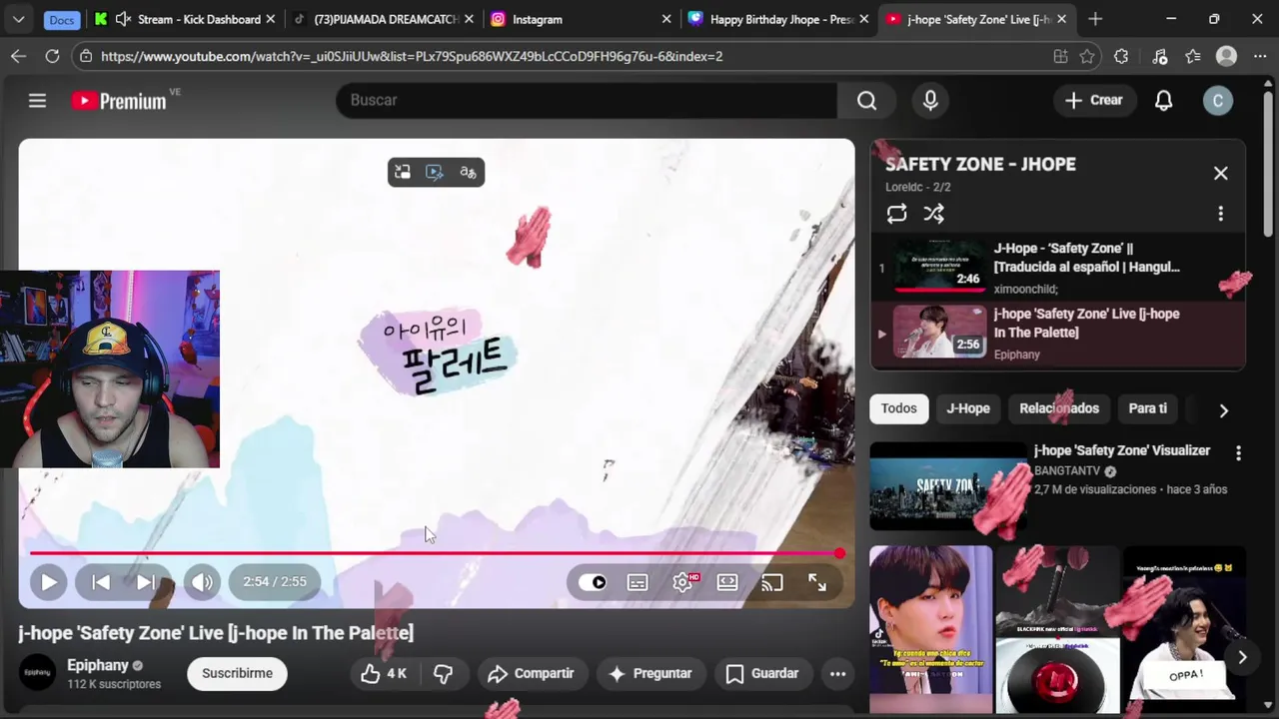Mute the video volume
The width and height of the screenshot is (1279, 719).
tap(202, 582)
